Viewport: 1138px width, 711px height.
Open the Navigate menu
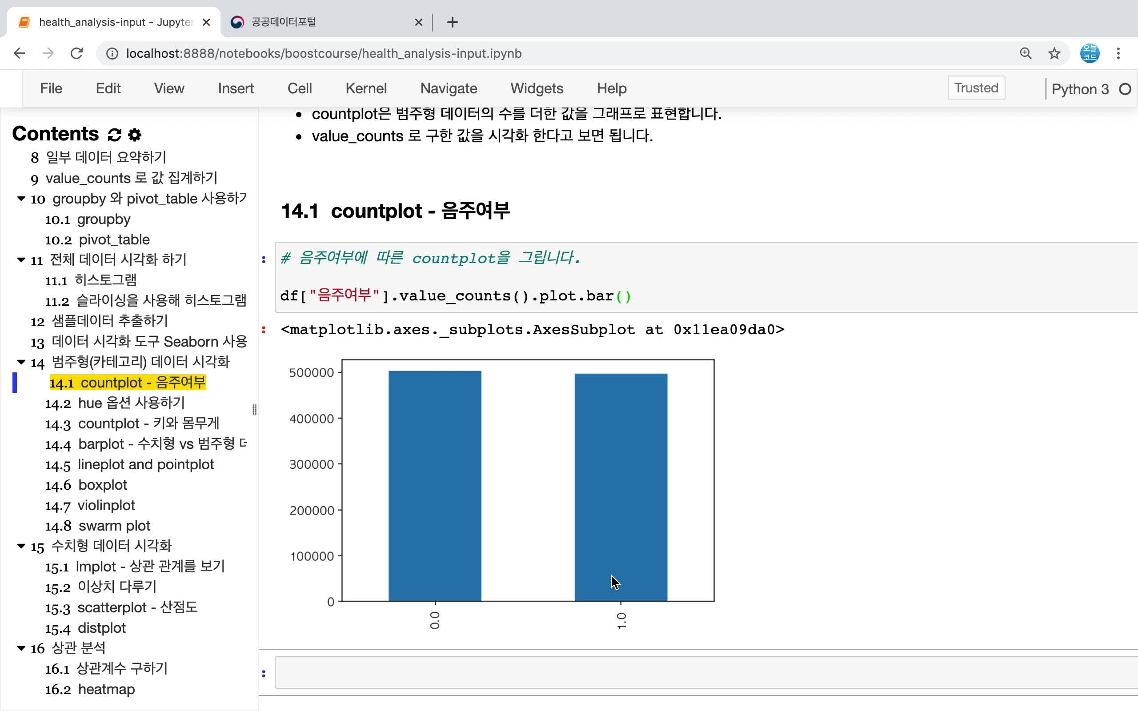[448, 88]
